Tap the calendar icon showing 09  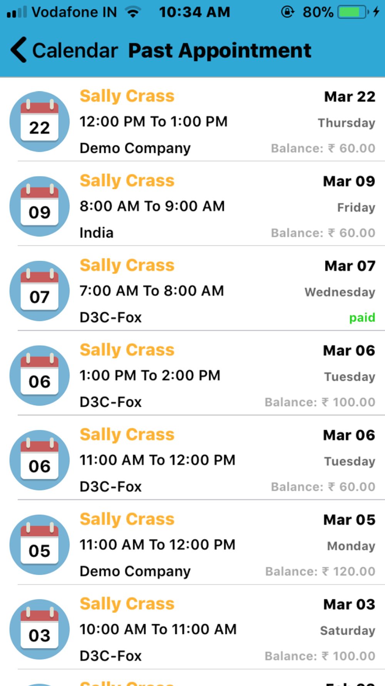pos(39,206)
